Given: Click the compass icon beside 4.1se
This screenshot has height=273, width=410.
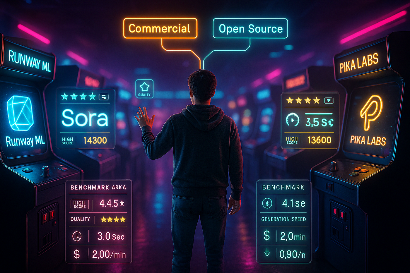Looking at the screenshot, I should 267,203.
